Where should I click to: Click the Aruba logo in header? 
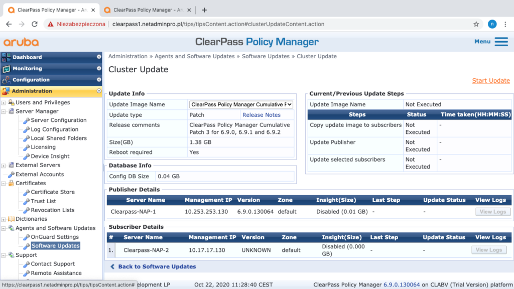coord(21,42)
